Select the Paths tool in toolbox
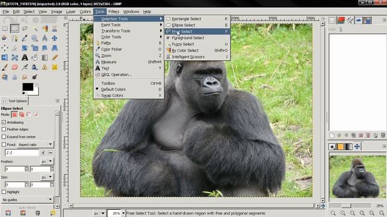 [15, 38]
